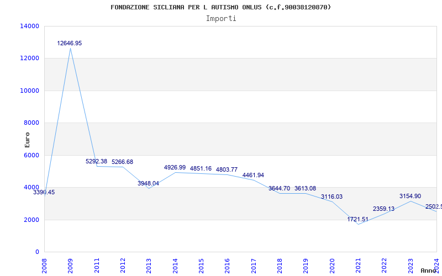Click the 2013 x-axis year label
The height and width of the screenshot is (276, 442).
pos(149,266)
